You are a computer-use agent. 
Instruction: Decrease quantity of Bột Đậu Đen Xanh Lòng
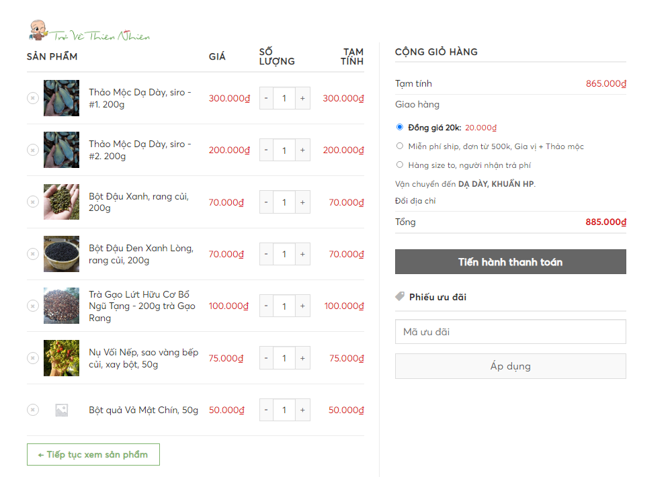point(266,254)
